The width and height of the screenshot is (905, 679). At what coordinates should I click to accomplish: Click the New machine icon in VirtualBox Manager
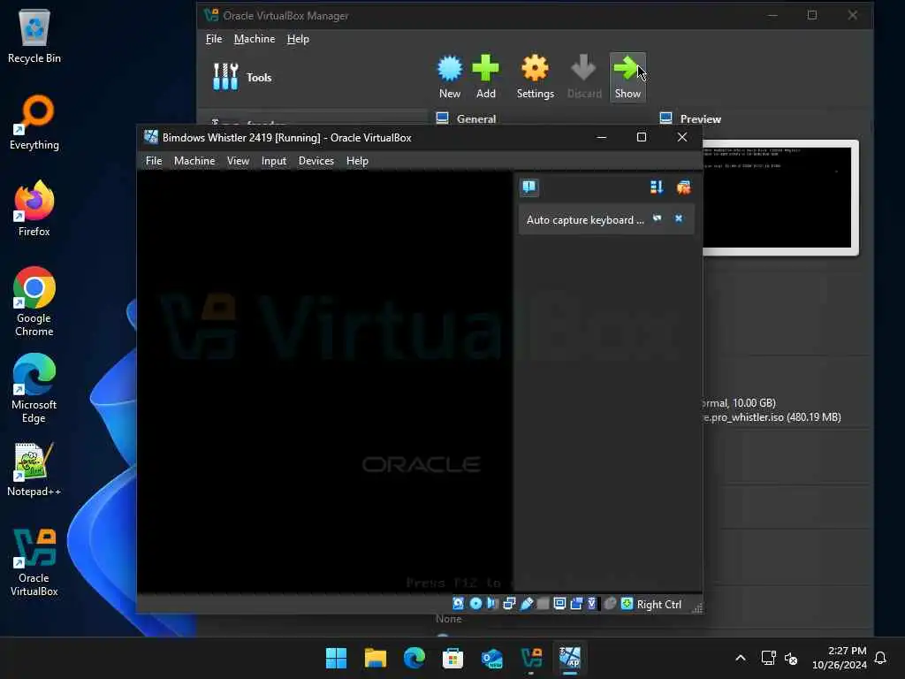(x=450, y=77)
